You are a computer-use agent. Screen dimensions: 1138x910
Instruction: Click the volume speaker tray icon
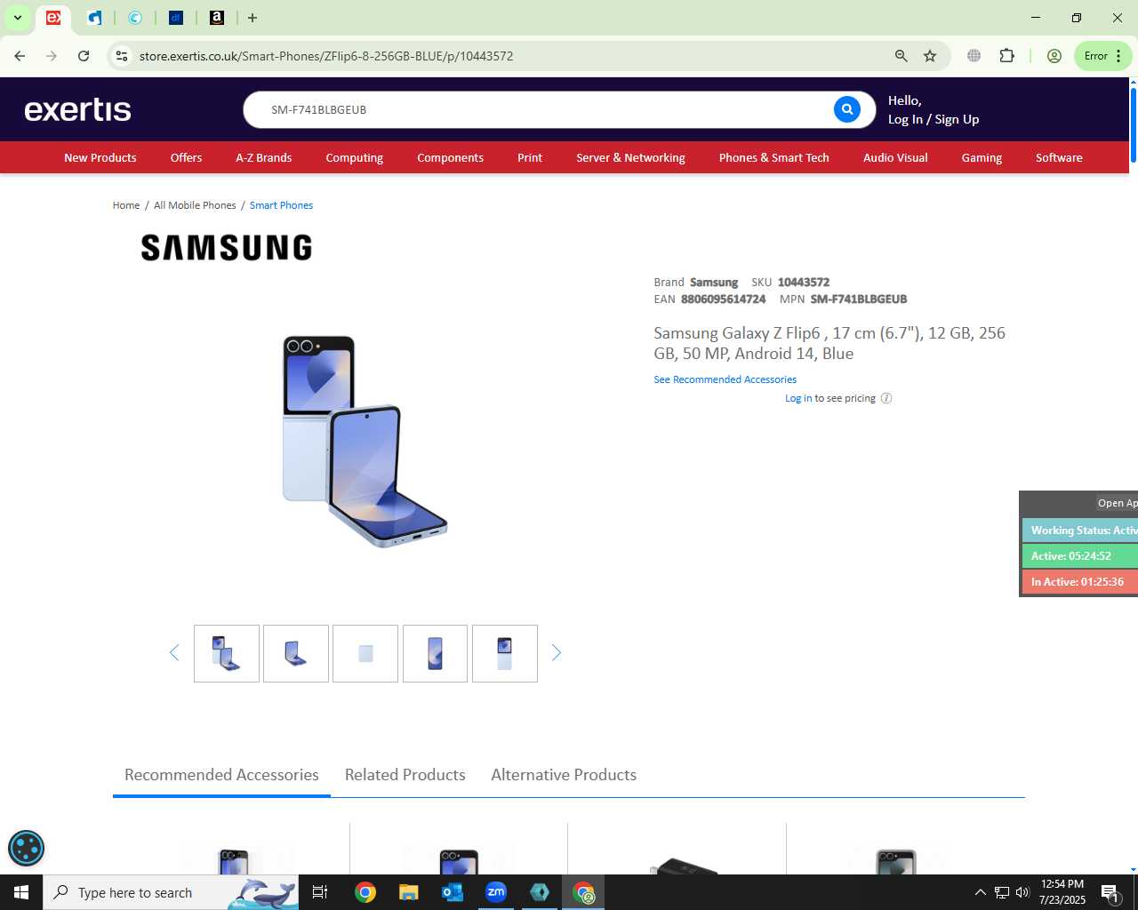[x=1022, y=892]
